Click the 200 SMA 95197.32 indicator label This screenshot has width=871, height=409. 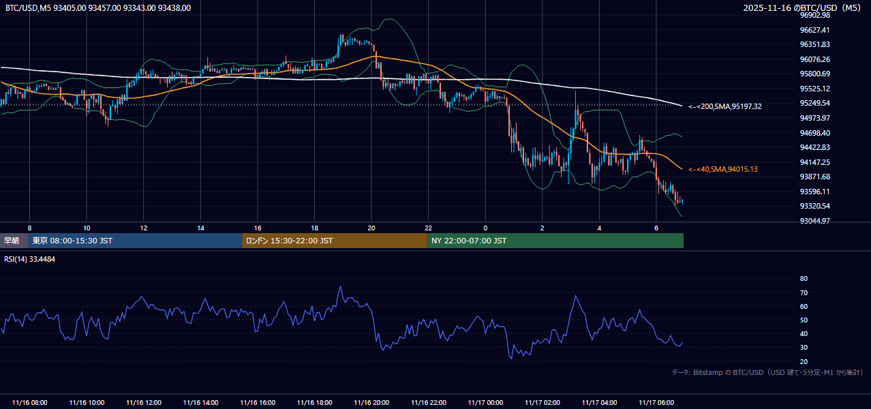pos(725,106)
